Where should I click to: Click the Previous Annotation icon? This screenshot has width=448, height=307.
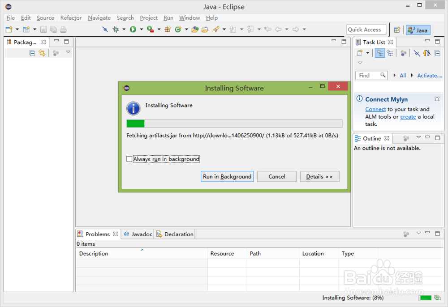pyautogui.click(x=250, y=30)
